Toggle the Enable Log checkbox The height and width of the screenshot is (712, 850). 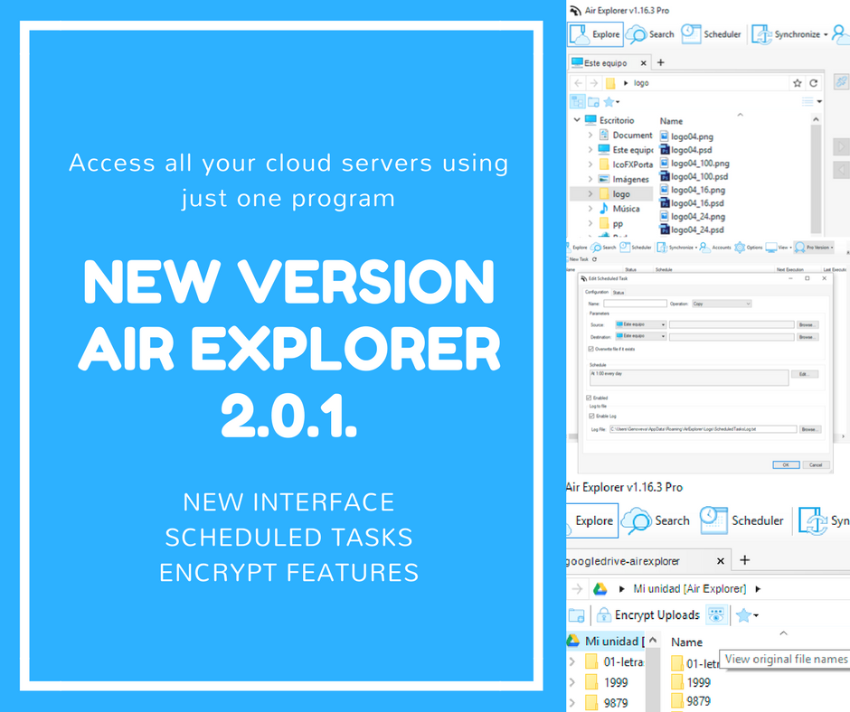(x=590, y=415)
